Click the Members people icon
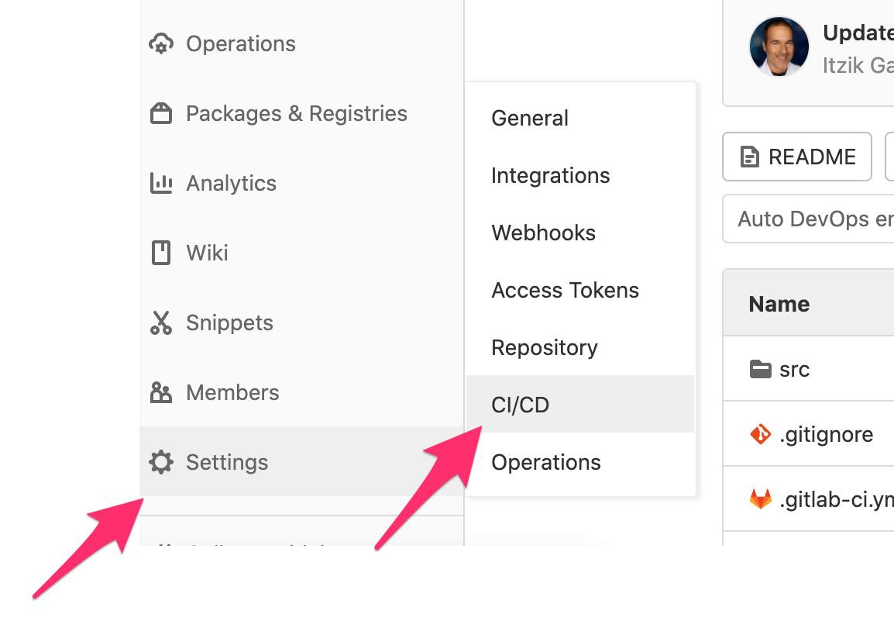This screenshot has height=631, width=894. tap(160, 392)
